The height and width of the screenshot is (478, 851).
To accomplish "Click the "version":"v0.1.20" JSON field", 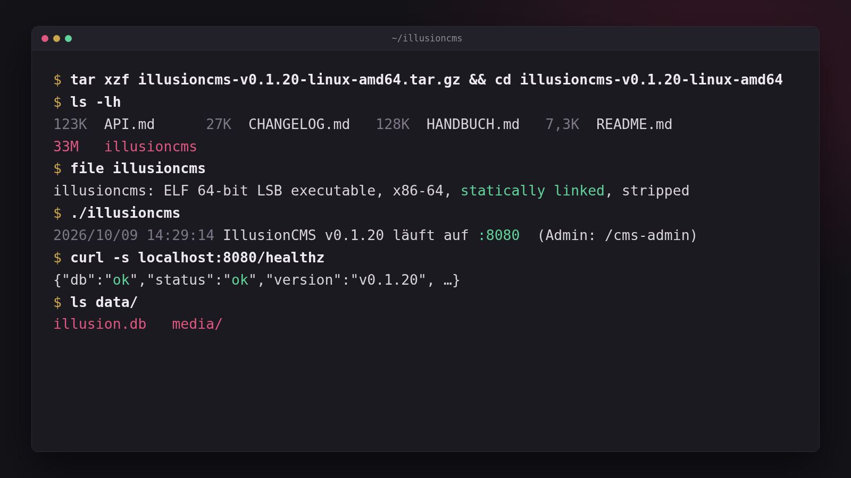I will (x=346, y=280).
